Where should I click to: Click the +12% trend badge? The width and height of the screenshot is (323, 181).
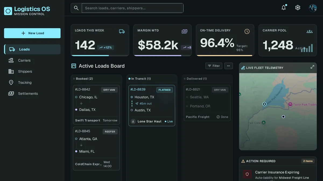pos(106,47)
